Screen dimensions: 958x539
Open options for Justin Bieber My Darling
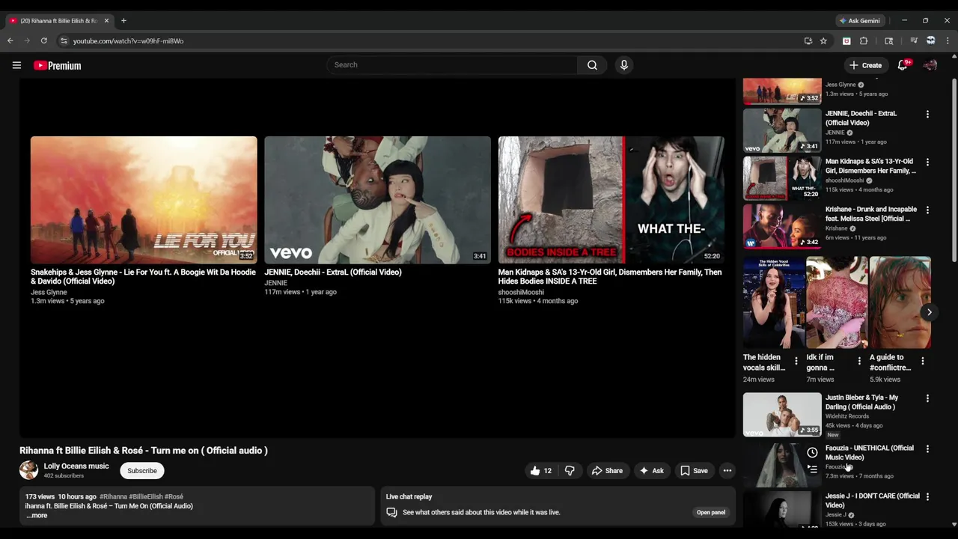[927, 399]
